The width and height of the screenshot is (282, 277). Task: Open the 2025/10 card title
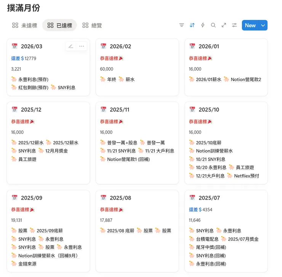tap(209, 110)
